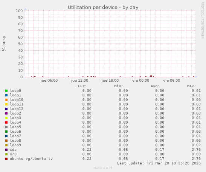Click the 'vie 06:00' time axis label
This screenshot has height=172, width=206.
(171, 80)
